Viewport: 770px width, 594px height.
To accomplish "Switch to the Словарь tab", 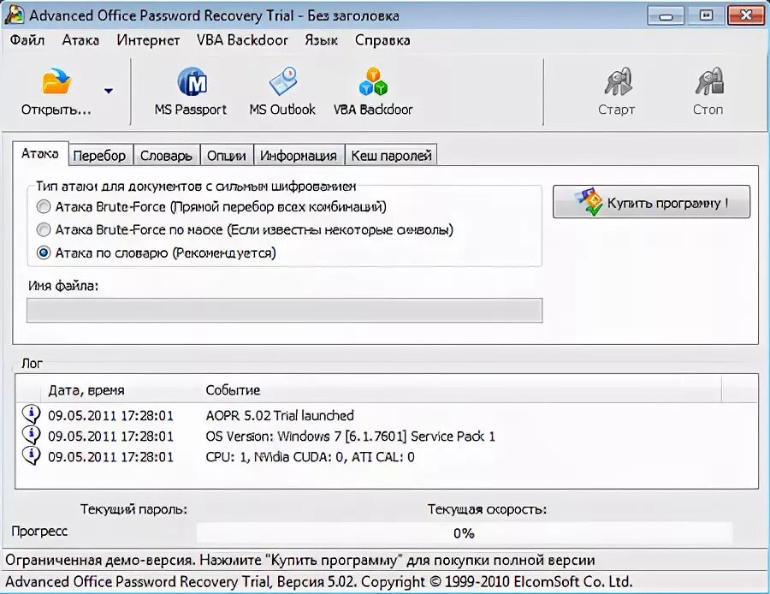I will [166, 156].
